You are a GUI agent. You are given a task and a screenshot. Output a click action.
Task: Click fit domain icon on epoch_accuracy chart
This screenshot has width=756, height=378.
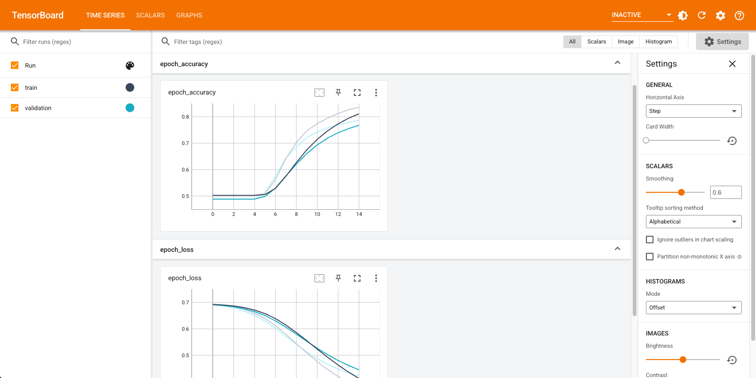point(319,93)
